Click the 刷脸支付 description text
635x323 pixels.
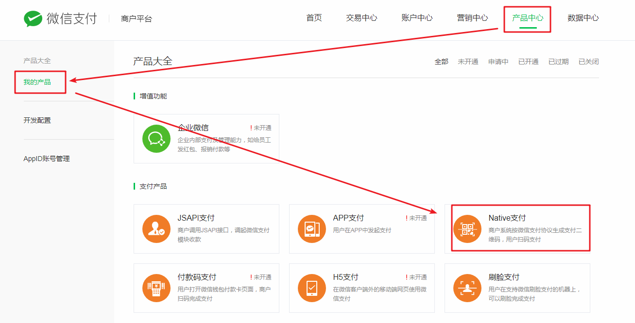(x=535, y=294)
